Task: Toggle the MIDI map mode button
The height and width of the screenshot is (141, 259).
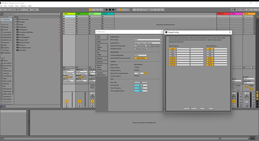Action: point(243,10)
